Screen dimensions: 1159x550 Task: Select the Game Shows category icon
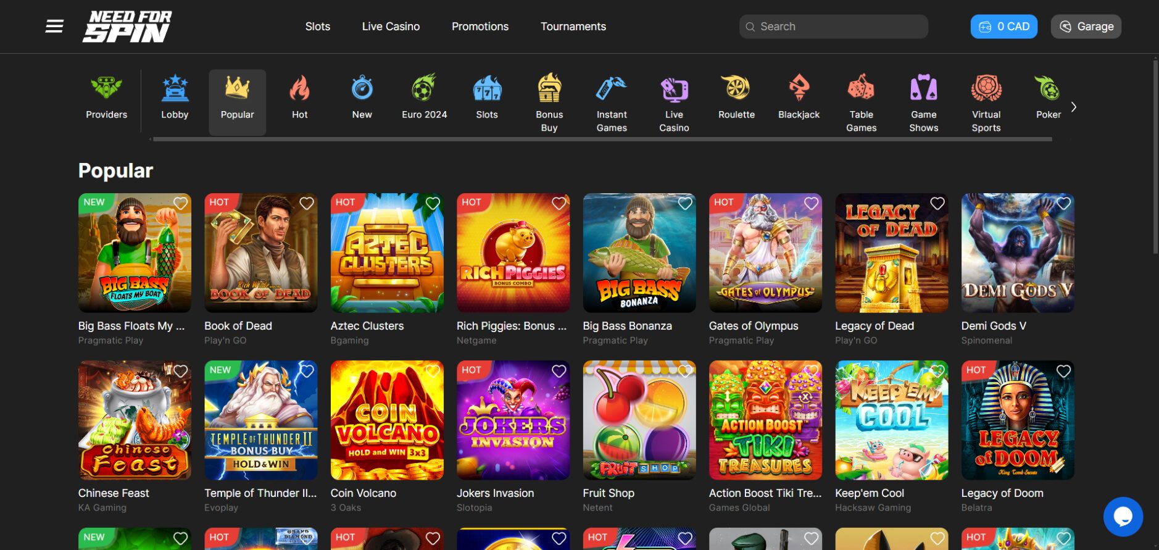pos(923,89)
